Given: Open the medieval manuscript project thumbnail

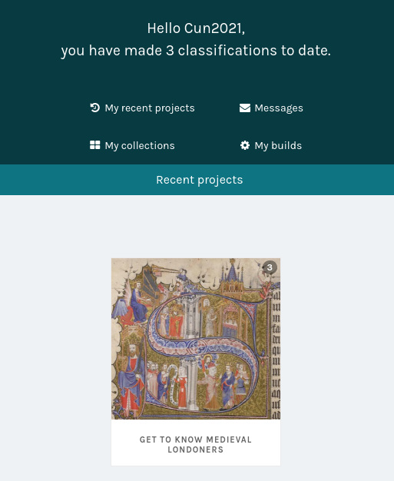Looking at the screenshot, I should (196, 339).
